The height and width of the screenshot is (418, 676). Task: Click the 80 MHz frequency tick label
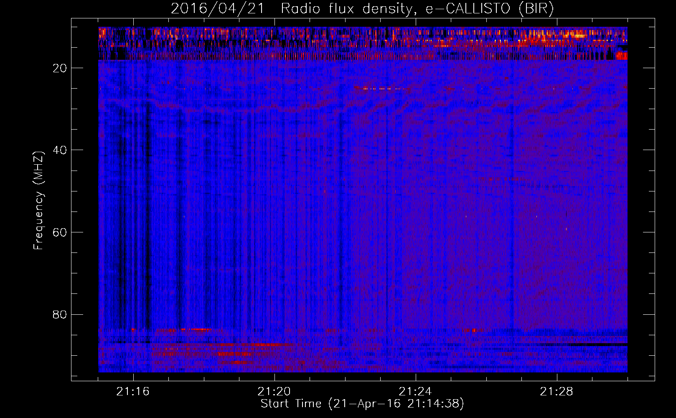tap(60, 314)
